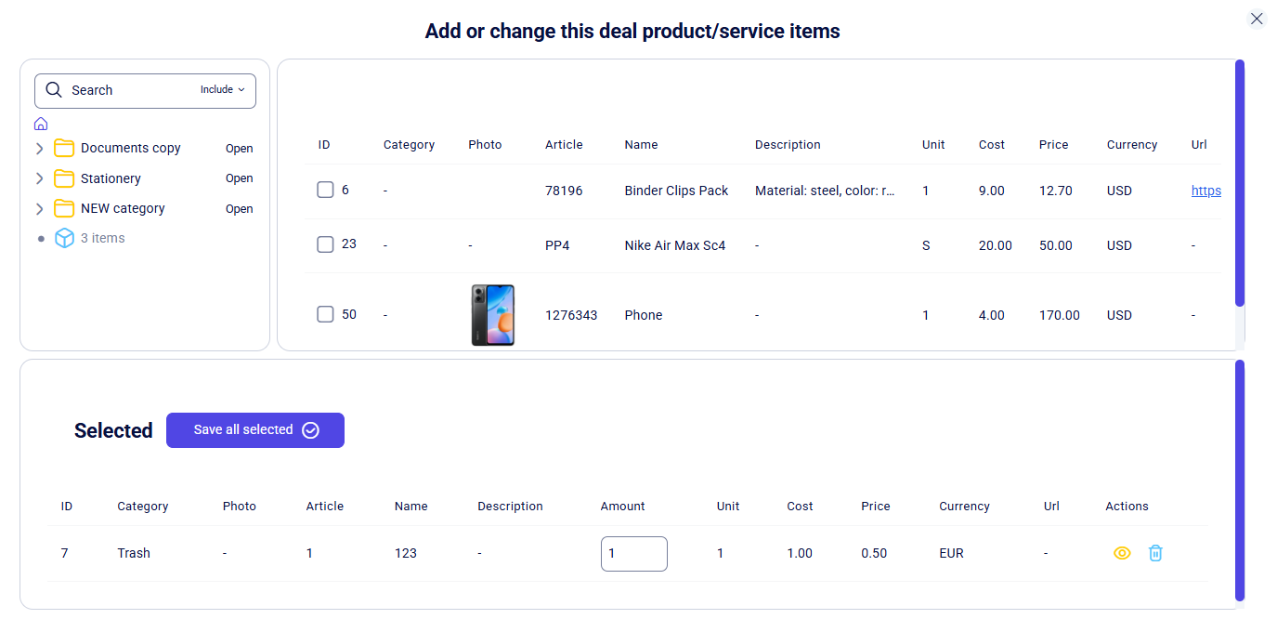Open the https link for Binder Clips

[1206, 191]
